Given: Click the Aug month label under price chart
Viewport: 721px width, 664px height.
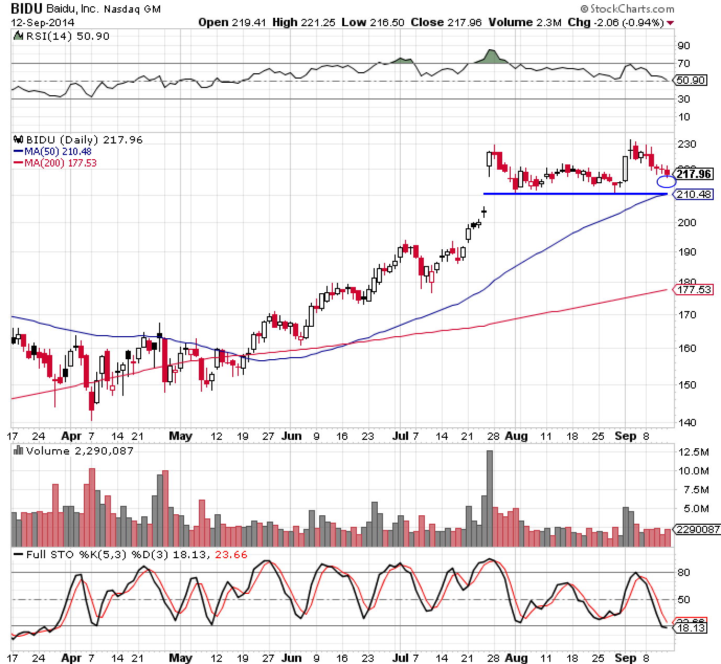Looking at the screenshot, I should [x=517, y=436].
